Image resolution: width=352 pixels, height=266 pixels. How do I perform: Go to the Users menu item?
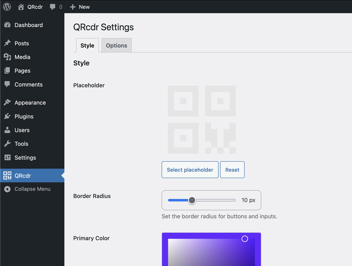coord(22,130)
